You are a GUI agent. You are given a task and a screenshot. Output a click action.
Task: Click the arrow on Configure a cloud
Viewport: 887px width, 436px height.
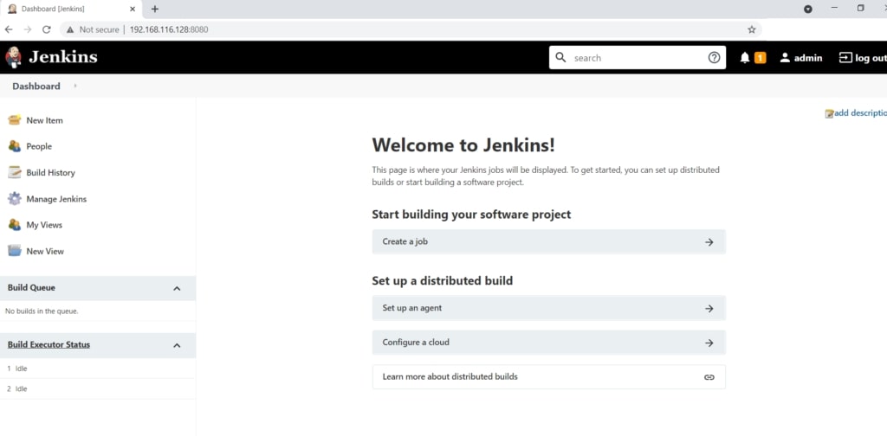(709, 343)
